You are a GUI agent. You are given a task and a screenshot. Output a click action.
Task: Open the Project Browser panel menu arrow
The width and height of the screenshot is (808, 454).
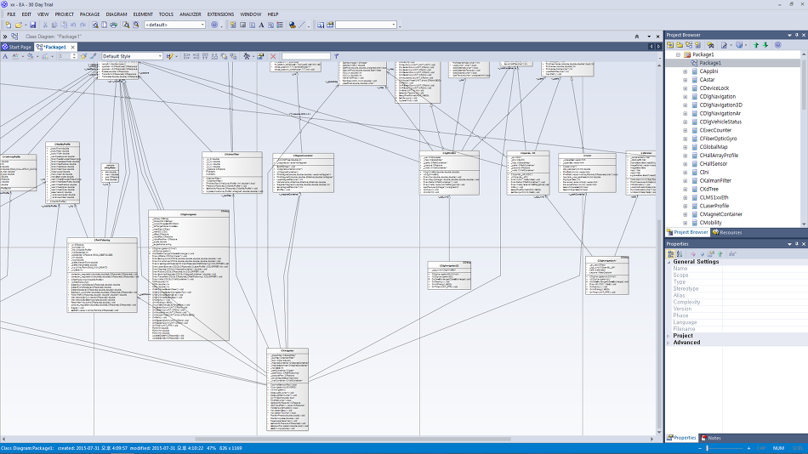[789, 35]
